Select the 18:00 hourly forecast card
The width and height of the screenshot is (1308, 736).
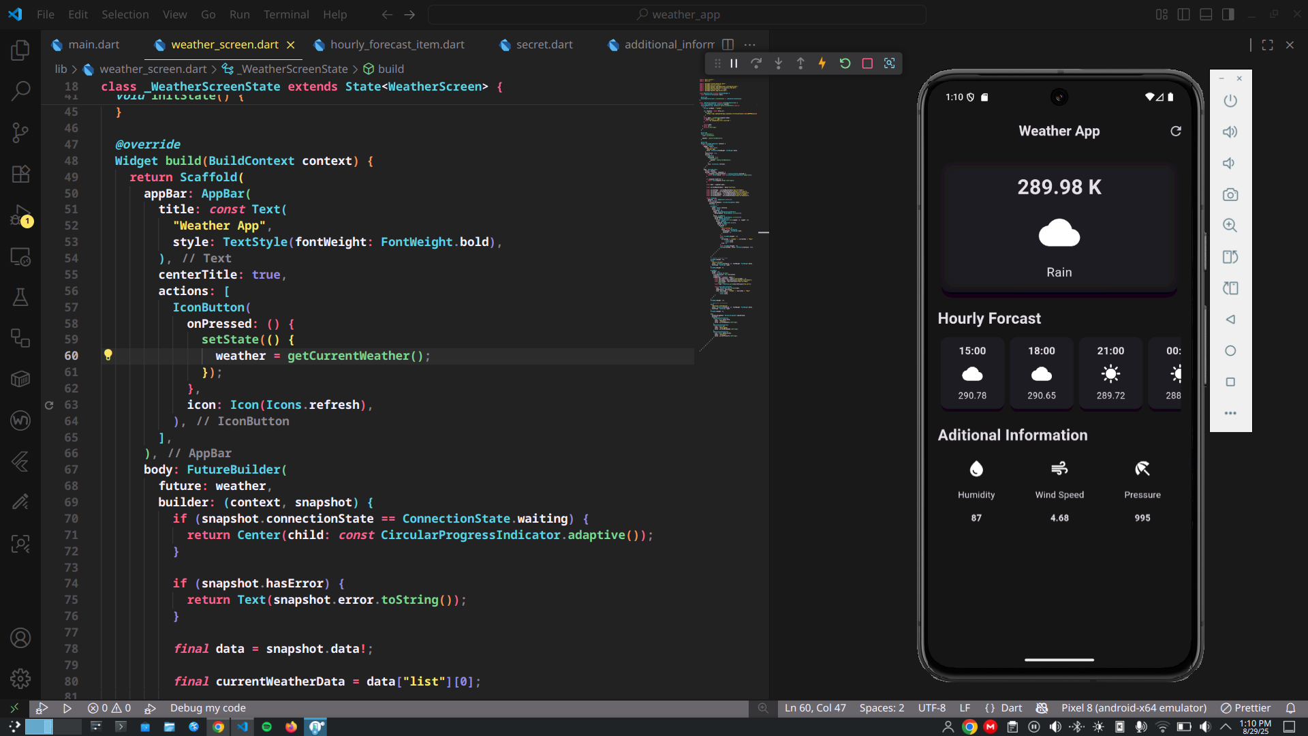click(1041, 373)
